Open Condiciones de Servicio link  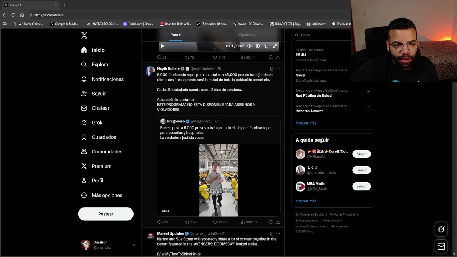click(x=310, y=215)
